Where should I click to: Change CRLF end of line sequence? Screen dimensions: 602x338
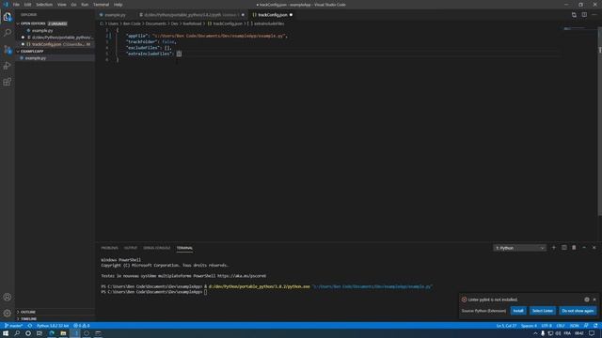561,326
